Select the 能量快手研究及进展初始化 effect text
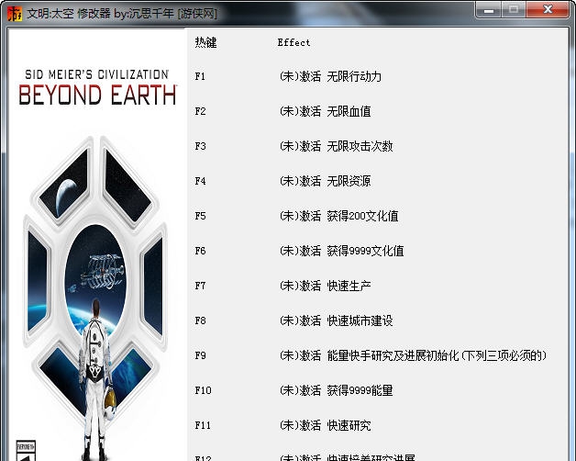Screen dimensions: 576x461 393,355
